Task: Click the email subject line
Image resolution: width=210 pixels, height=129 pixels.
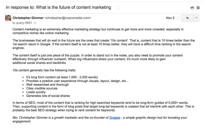Action: tap(58, 7)
